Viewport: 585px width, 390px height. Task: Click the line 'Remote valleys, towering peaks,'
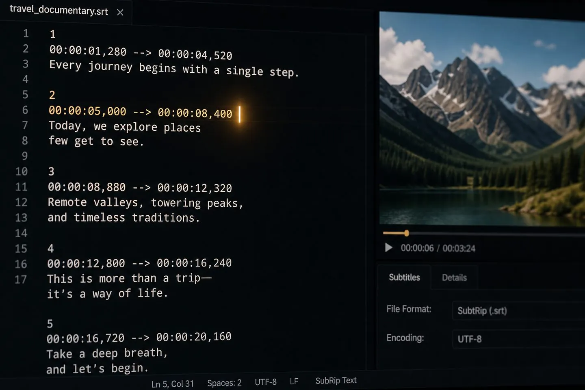pos(145,202)
